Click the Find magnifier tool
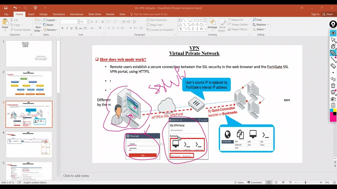 coord(257,20)
